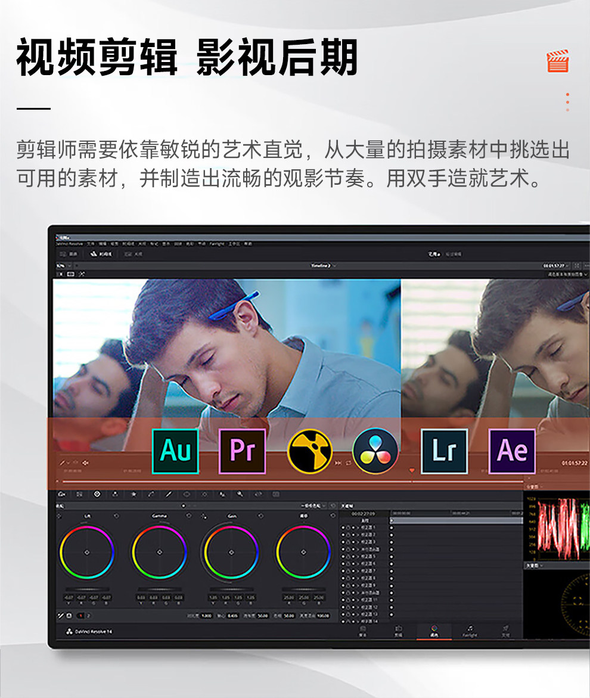Open the color wheels mode dropdown

tap(313, 505)
